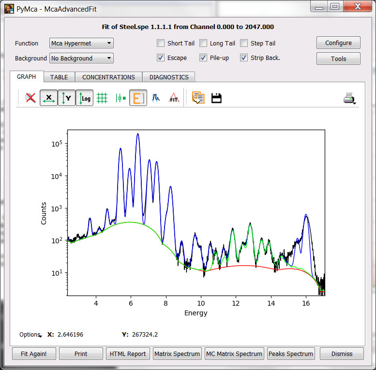This screenshot has width=376, height=370.
Task: Toggle Y axis autoscale button
Action: pos(66,98)
